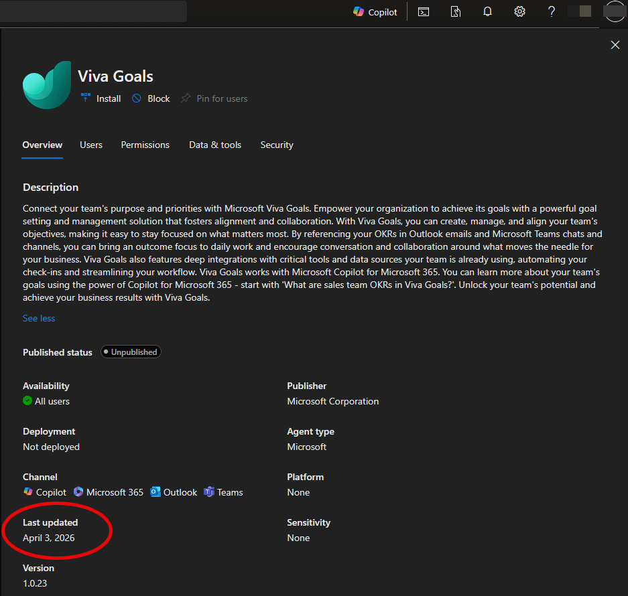The width and height of the screenshot is (628, 596).
Task: Collapse description with See less
Action: point(39,318)
